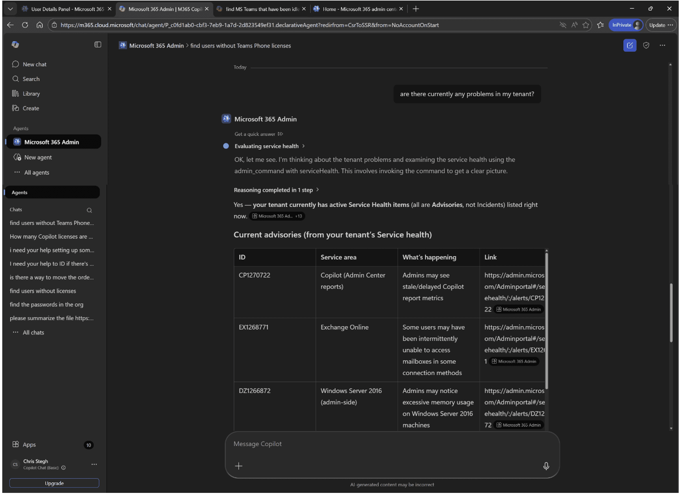Start a new chat with compose icon
The width and height of the screenshot is (681, 496).
(630, 45)
